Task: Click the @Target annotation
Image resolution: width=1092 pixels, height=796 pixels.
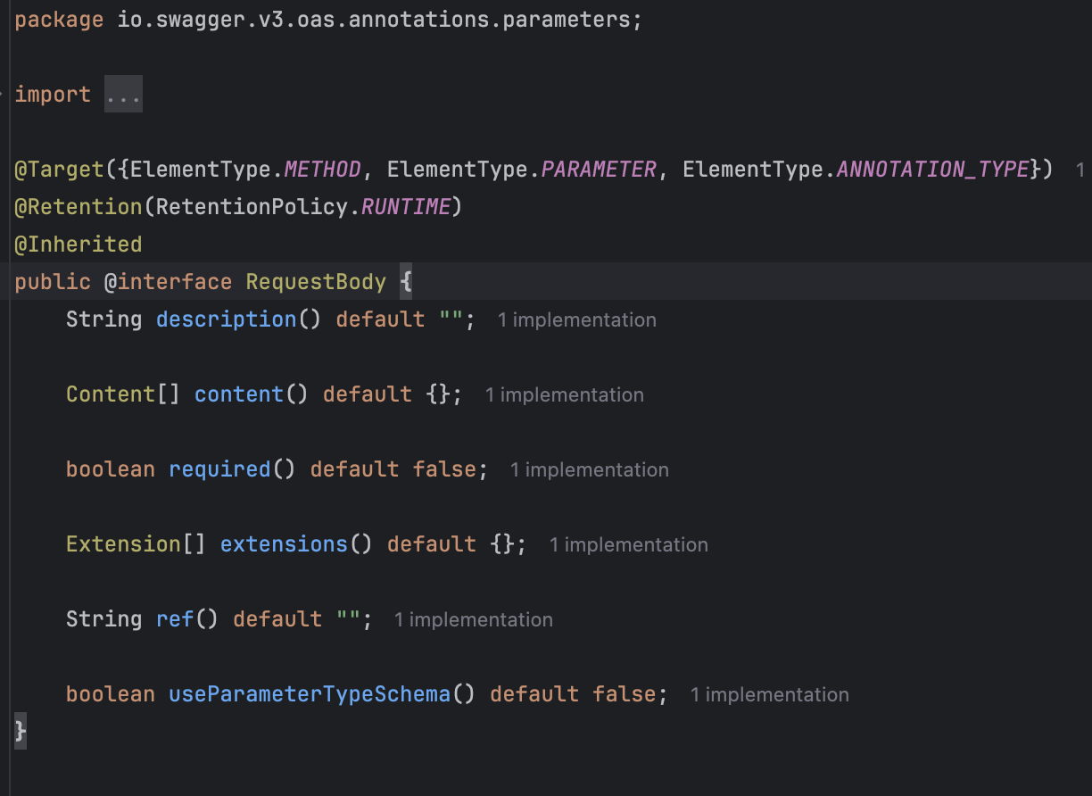Action: point(59,170)
